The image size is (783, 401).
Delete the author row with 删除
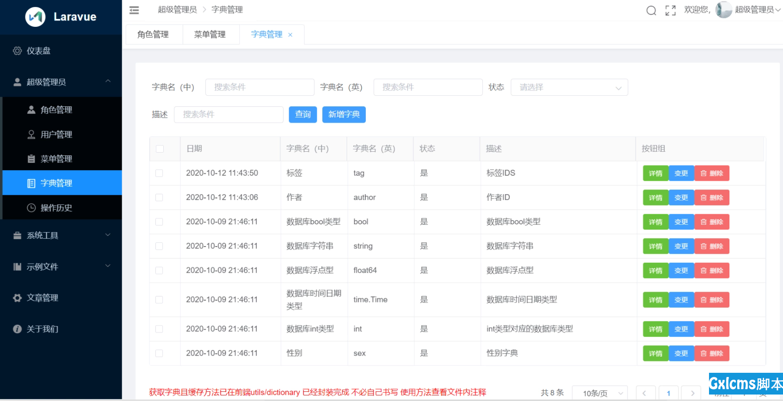coord(712,197)
